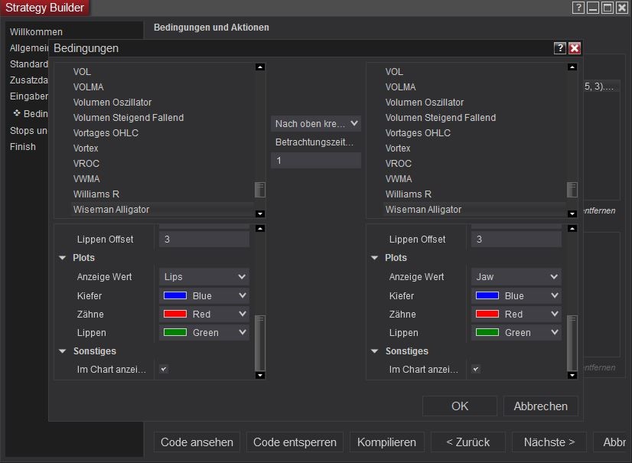Click right green Lippen color swatch
The image size is (632, 463).
coord(487,333)
